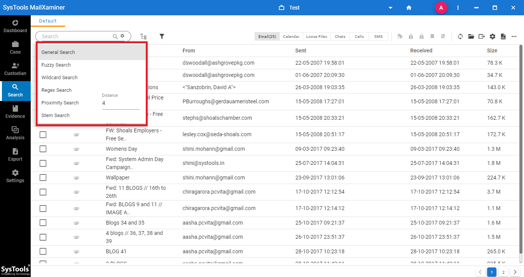The image size is (524, 277).
Task: Tick checkbox for 'Fwd: System Admin Day Campaign'
Action: tap(43, 163)
